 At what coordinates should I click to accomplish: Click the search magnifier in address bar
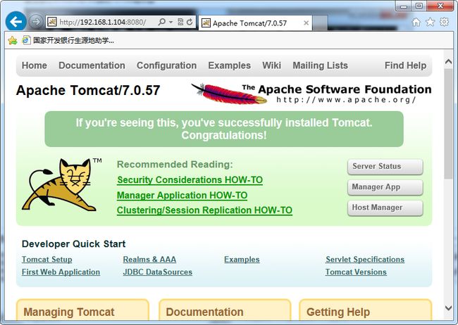click(161, 22)
